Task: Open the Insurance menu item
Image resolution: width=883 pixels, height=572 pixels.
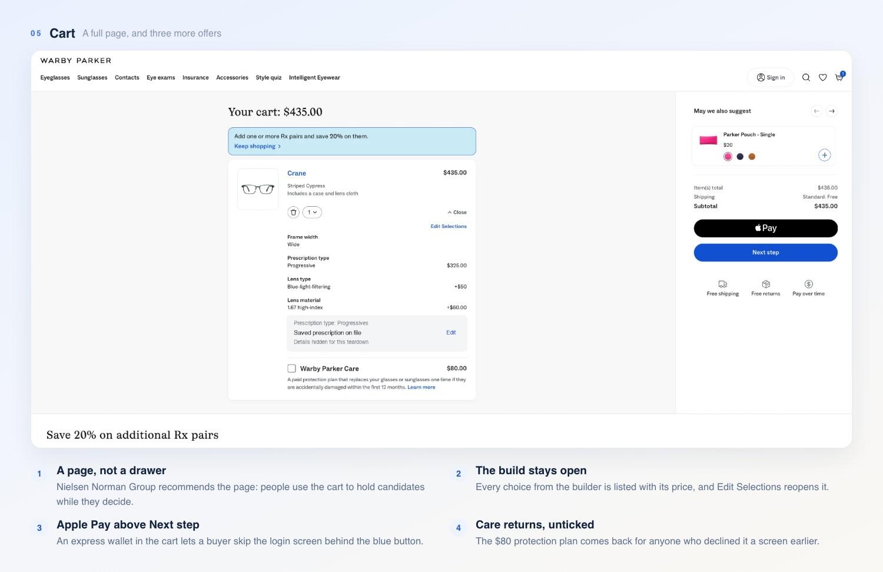Action: 195,78
